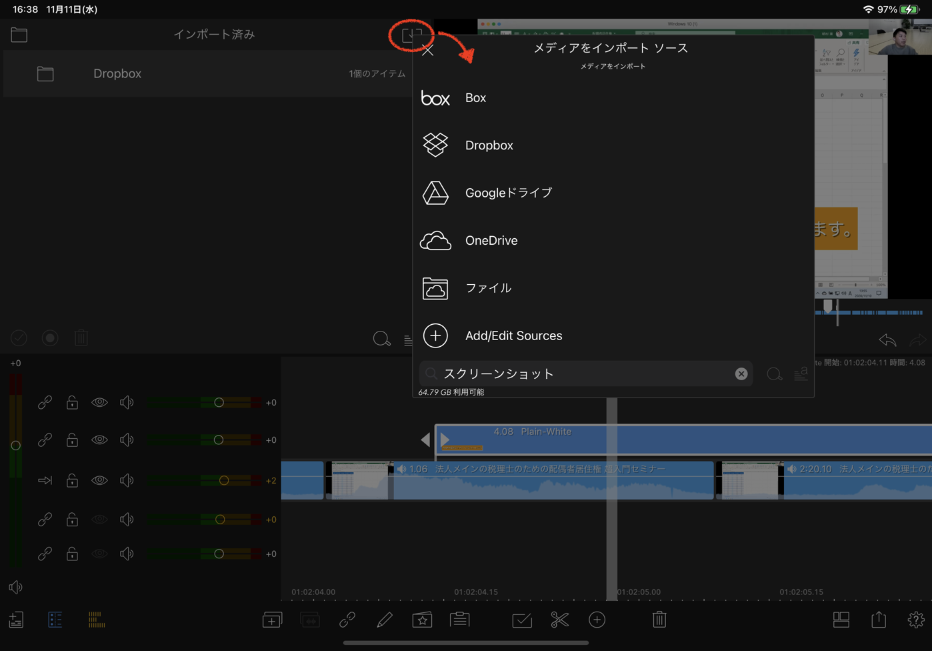This screenshot has width=932, height=651.
Task: Select the Plain-White title clip
Action: point(684,440)
